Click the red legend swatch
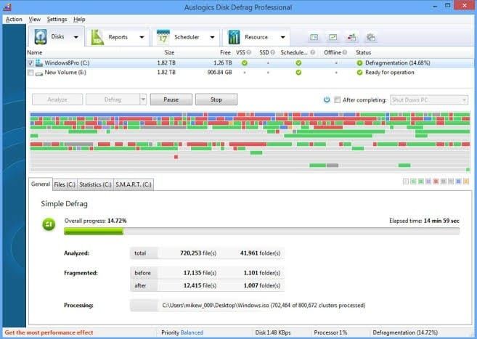477x339 pixels. 436,181
